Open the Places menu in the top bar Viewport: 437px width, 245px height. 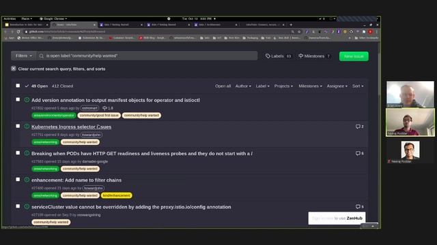tap(27, 18)
